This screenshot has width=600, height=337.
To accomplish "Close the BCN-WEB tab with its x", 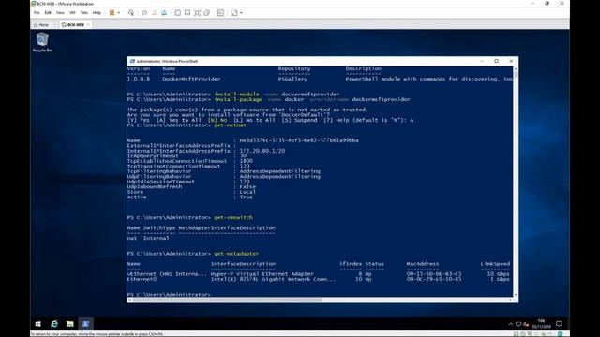I will point(88,25).
